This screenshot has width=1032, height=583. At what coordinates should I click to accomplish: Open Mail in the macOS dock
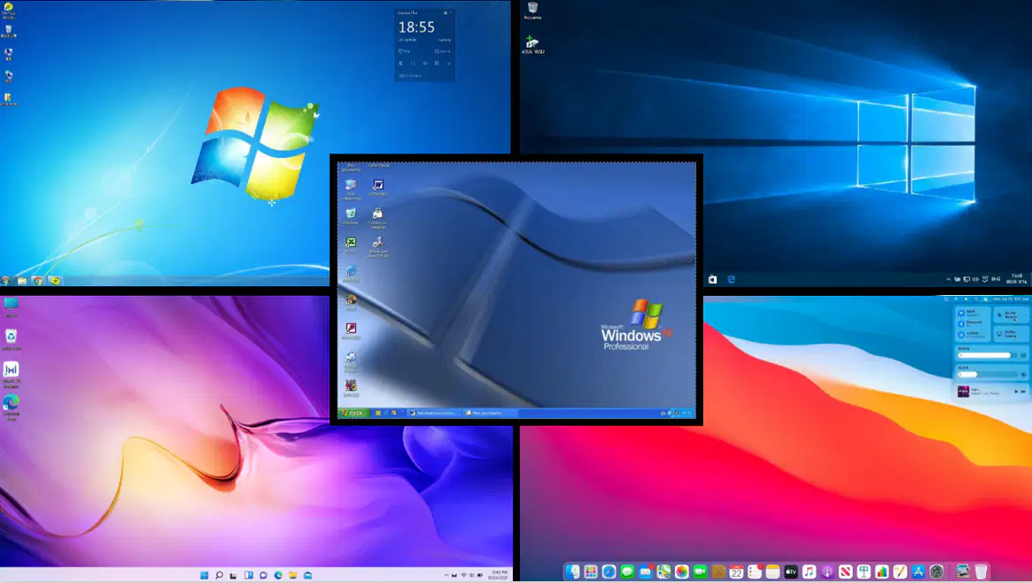tap(646, 571)
